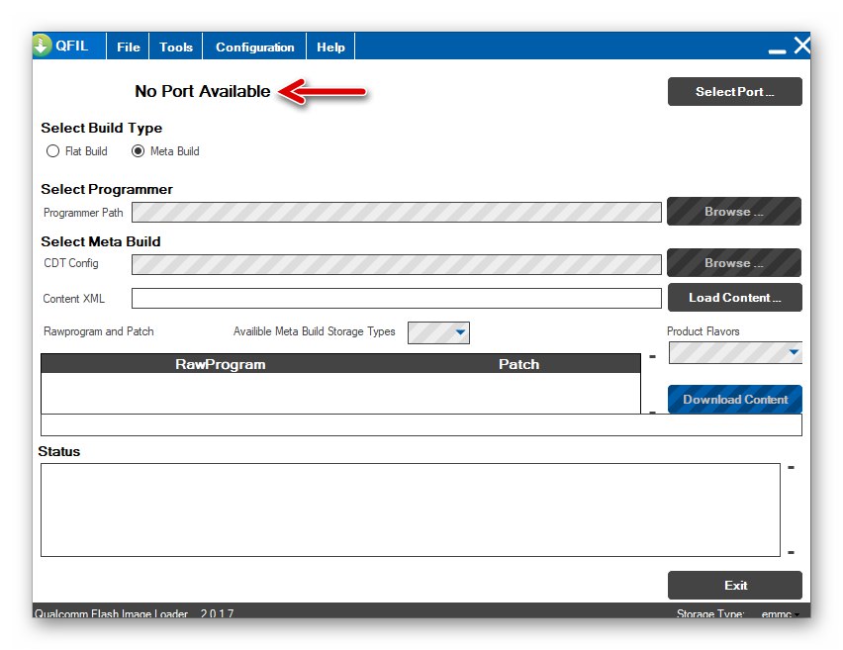Screen dimensions: 843x650
Task: Click the Select Programmer heading
Action: (x=107, y=189)
